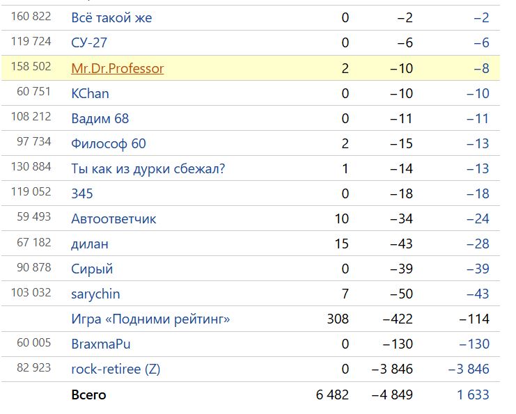This screenshot has width=516, height=414.
Task: Click the blue −28 link in дилан row
Action: (x=477, y=244)
